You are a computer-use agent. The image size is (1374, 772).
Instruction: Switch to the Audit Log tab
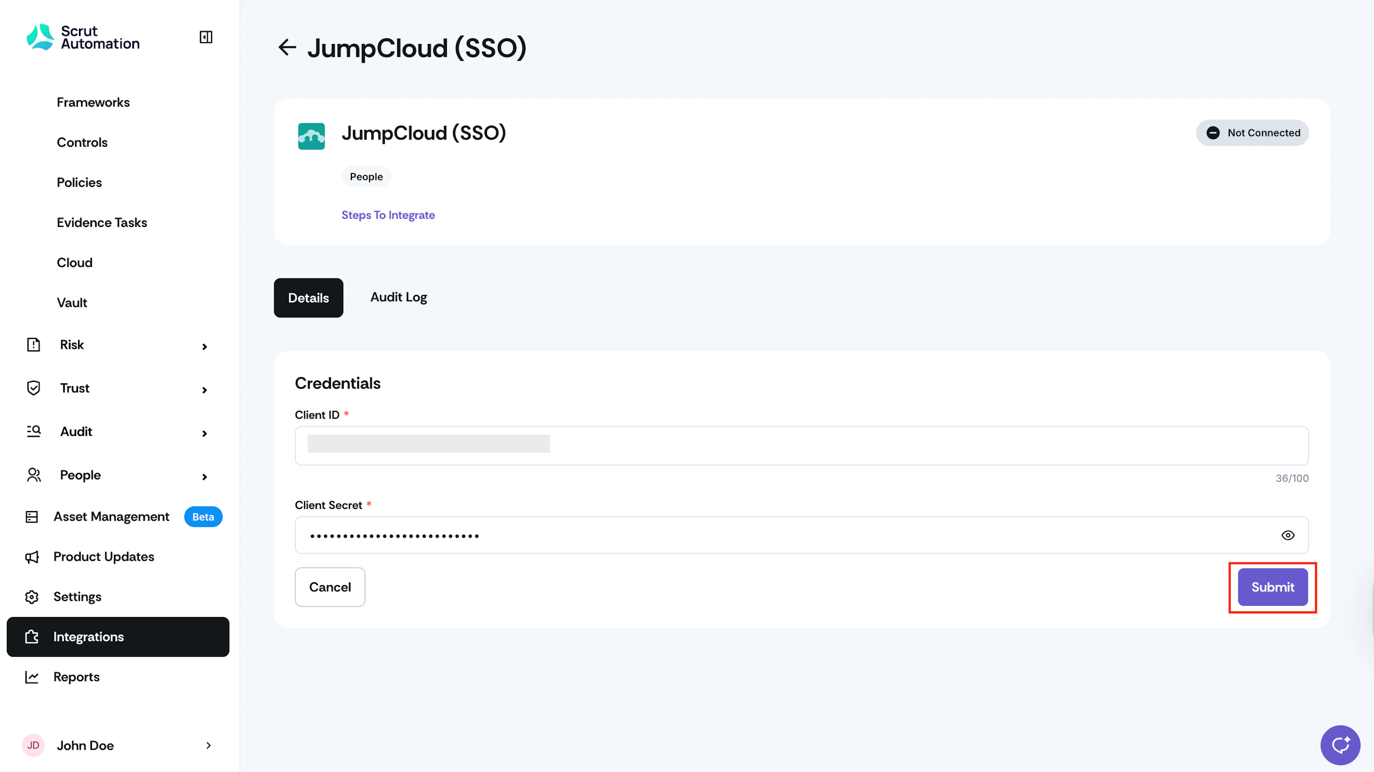pos(399,297)
